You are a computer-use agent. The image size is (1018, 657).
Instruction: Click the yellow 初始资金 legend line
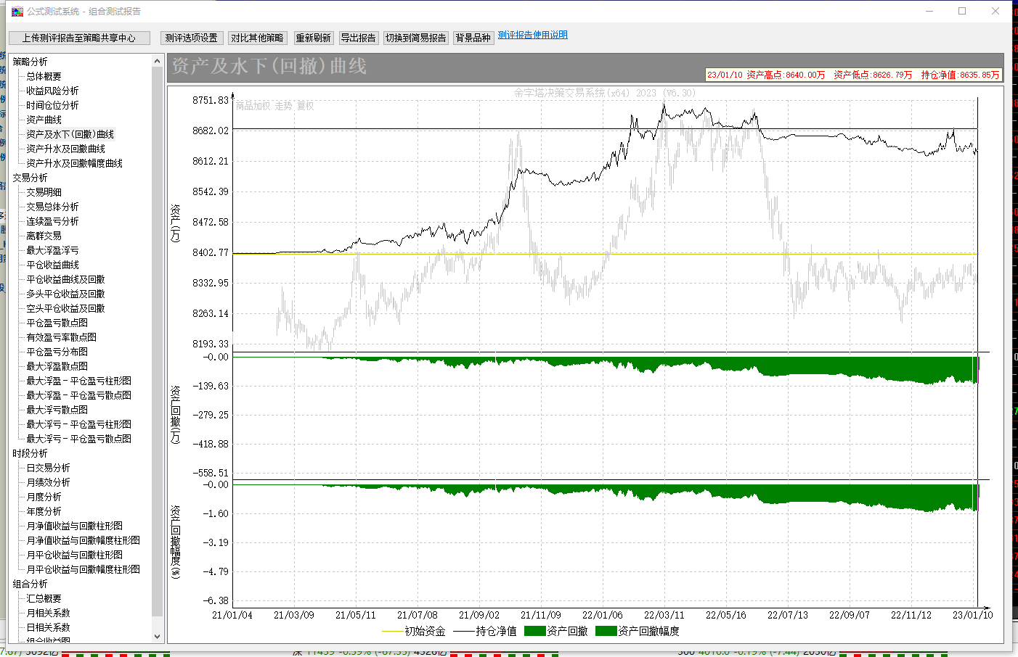click(392, 632)
